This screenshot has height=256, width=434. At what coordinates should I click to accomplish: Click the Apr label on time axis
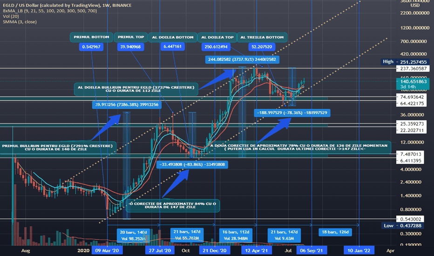(390, 250)
